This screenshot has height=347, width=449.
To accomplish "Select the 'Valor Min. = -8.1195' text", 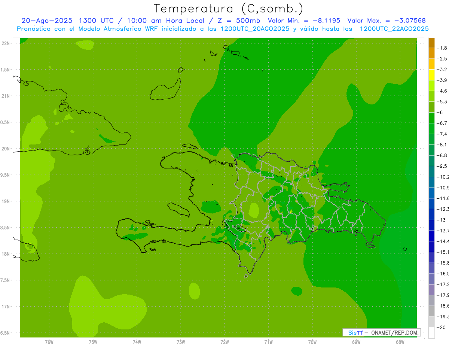I will [304, 21].
